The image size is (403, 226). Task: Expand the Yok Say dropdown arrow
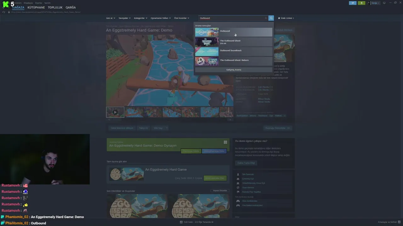pos(167,128)
